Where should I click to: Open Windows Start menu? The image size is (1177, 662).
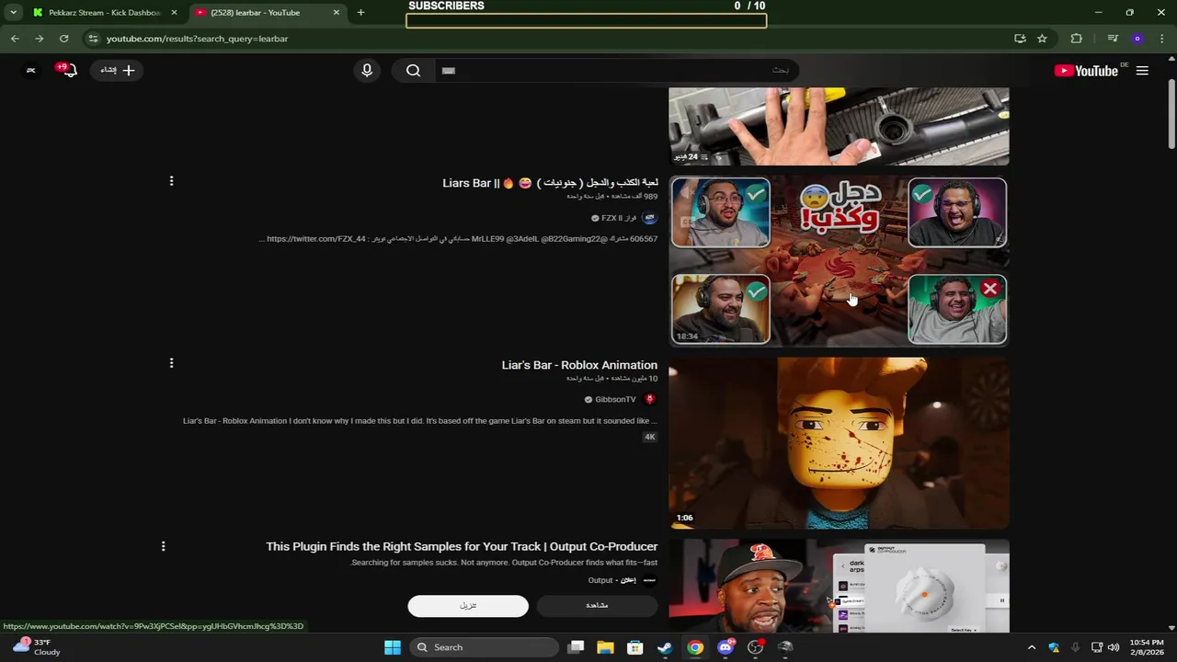[x=393, y=647]
